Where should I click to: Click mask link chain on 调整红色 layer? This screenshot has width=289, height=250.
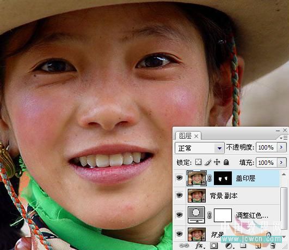[x=210, y=215]
